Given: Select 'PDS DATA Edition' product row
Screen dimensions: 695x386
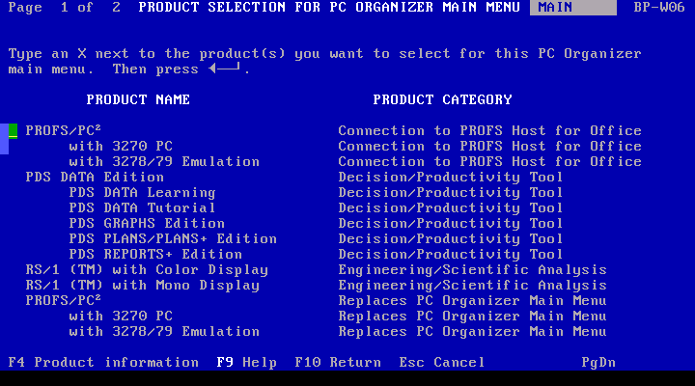Looking at the screenshot, I should [95, 178].
